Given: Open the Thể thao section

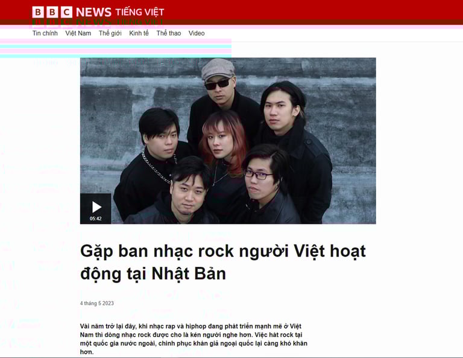Looking at the screenshot, I should [x=169, y=33].
